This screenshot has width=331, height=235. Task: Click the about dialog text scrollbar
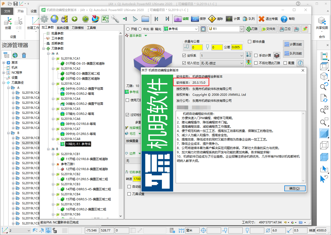[303, 147]
